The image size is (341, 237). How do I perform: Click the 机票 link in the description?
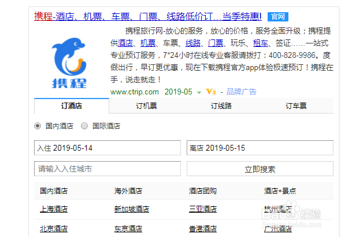tap(148, 43)
